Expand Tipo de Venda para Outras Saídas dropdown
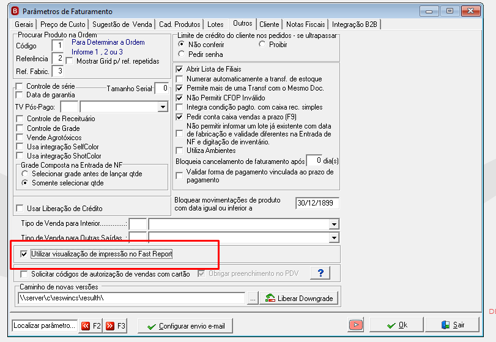The height and width of the screenshot is (342, 496). (x=334, y=237)
